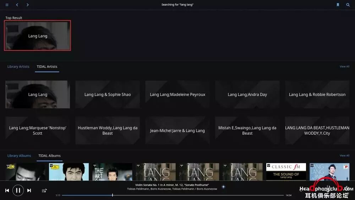Open Classic FM The Sound Of album
The width and height of the screenshot is (355, 200).
tap(286, 172)
